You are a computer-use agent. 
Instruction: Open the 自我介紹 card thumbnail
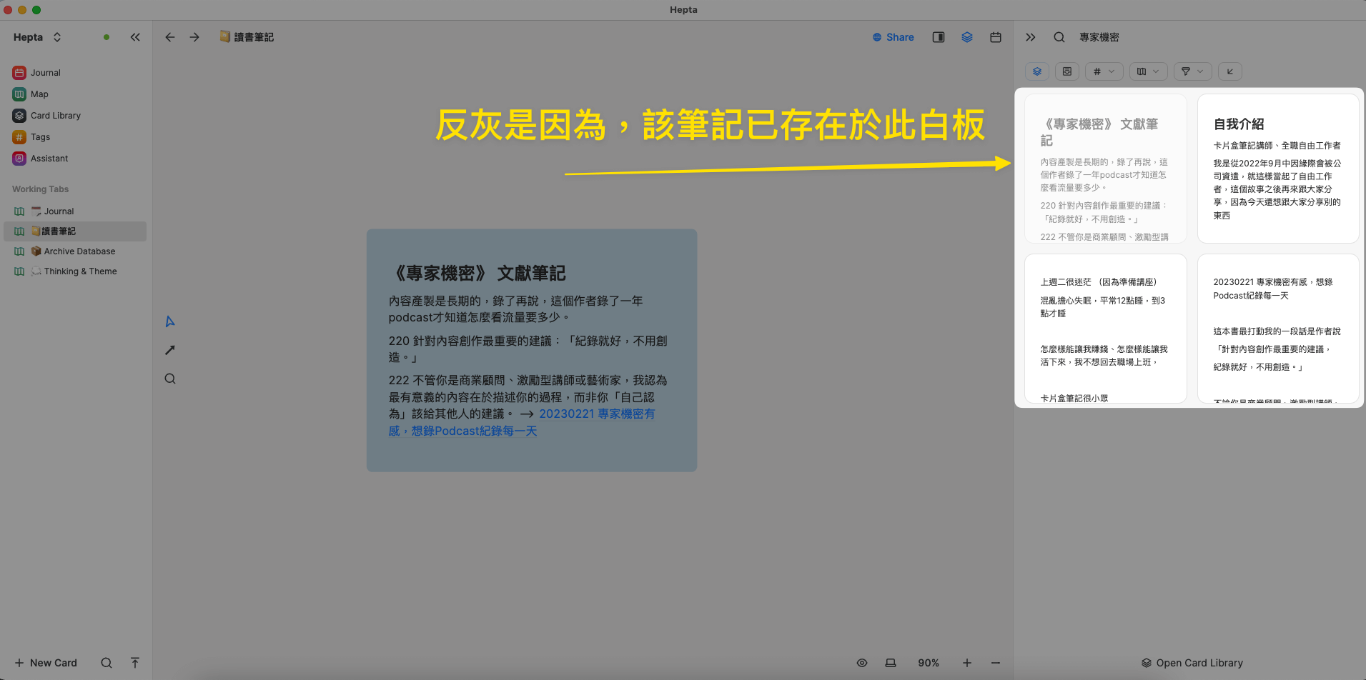(x=1277, y=169)
